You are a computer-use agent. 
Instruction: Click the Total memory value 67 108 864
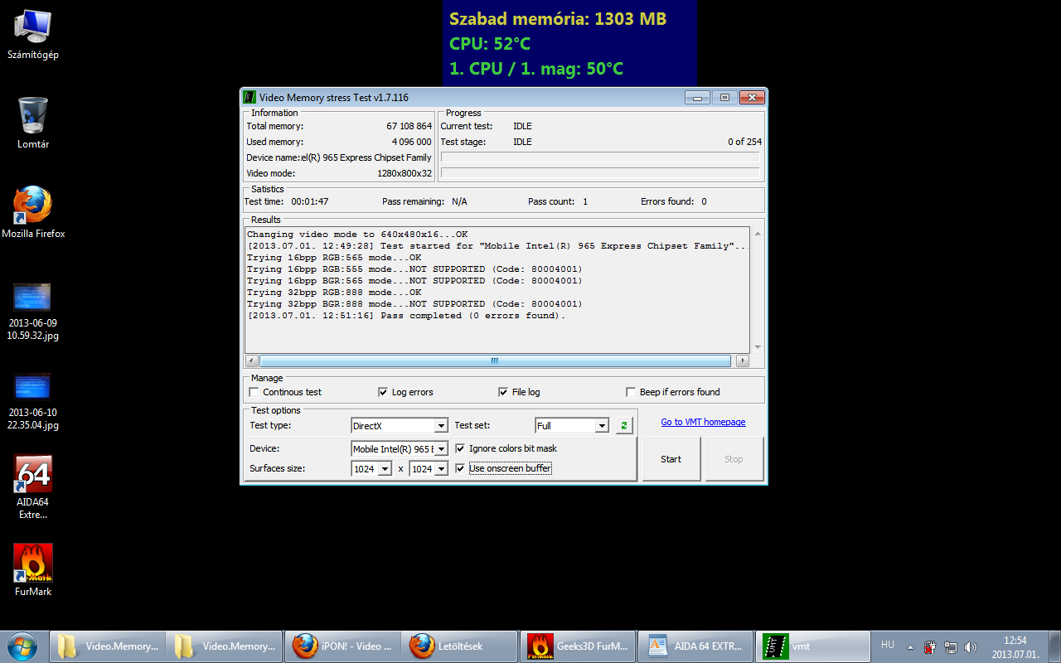tap(409, 126)
